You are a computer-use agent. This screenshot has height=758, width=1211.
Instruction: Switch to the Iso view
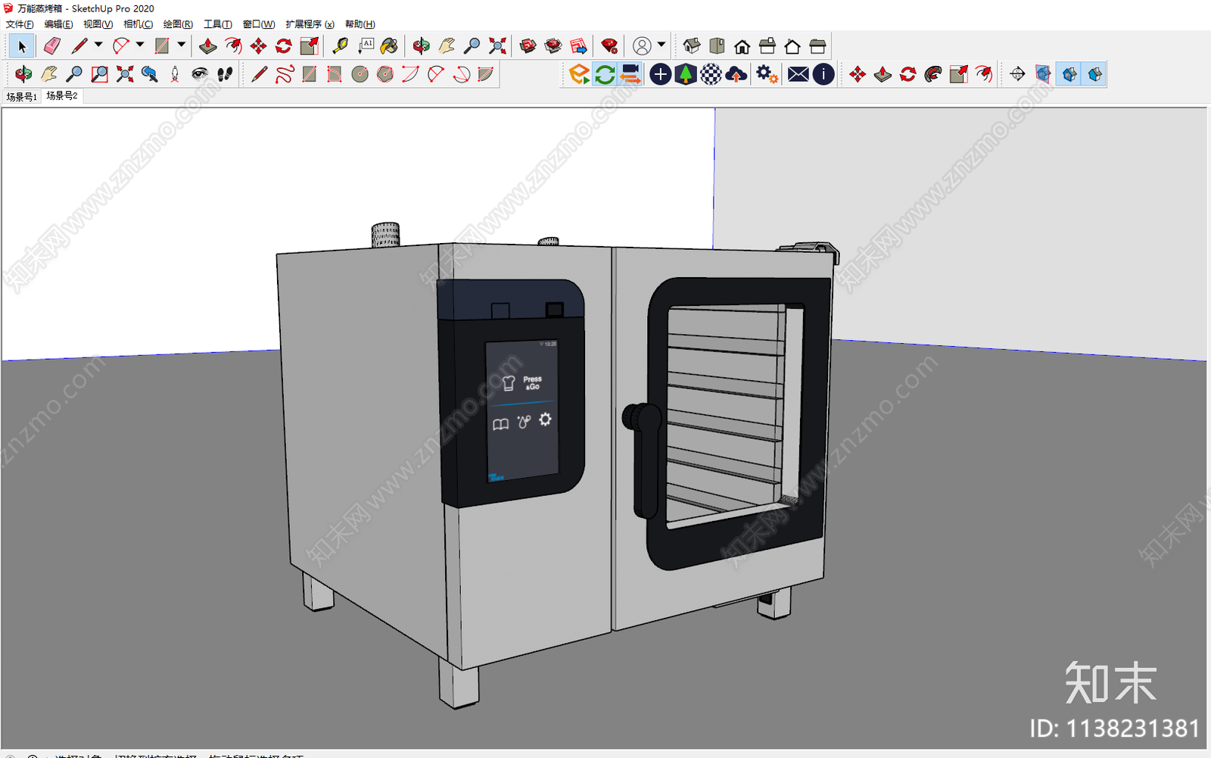tap(692, 46)
